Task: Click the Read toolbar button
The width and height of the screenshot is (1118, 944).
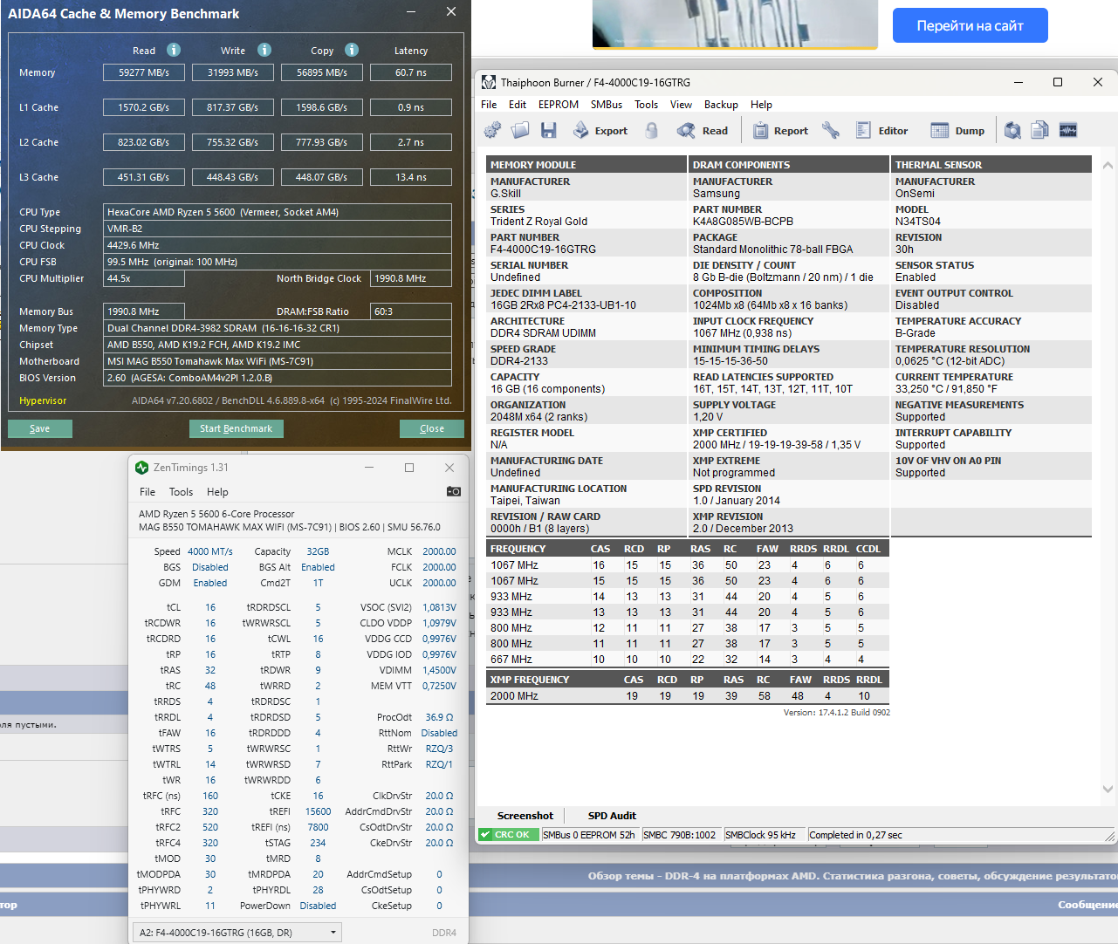Action: [703, 130]
